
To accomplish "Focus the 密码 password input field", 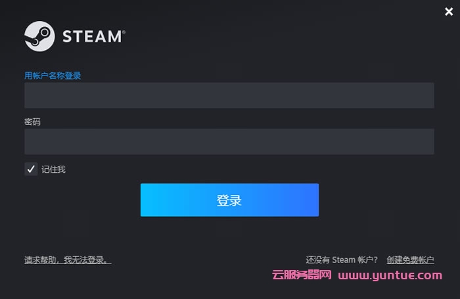I will click(x=229, y=141).
